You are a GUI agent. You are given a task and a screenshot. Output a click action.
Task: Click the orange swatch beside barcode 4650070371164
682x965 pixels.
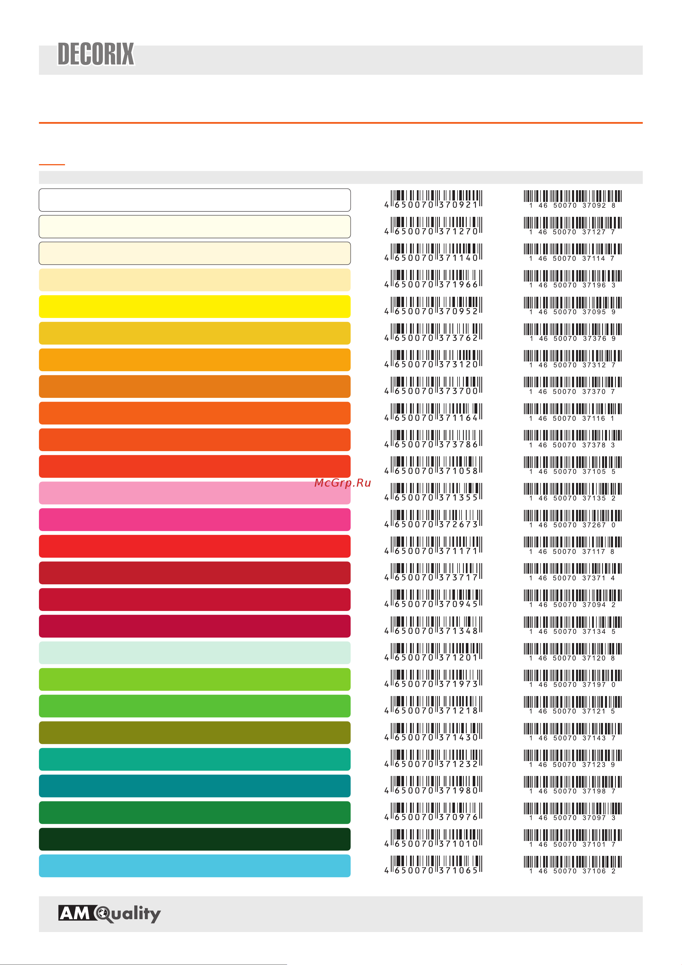tap(195, 413)
